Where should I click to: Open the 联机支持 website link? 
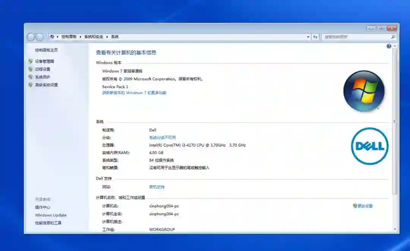[x=157, y=187]
